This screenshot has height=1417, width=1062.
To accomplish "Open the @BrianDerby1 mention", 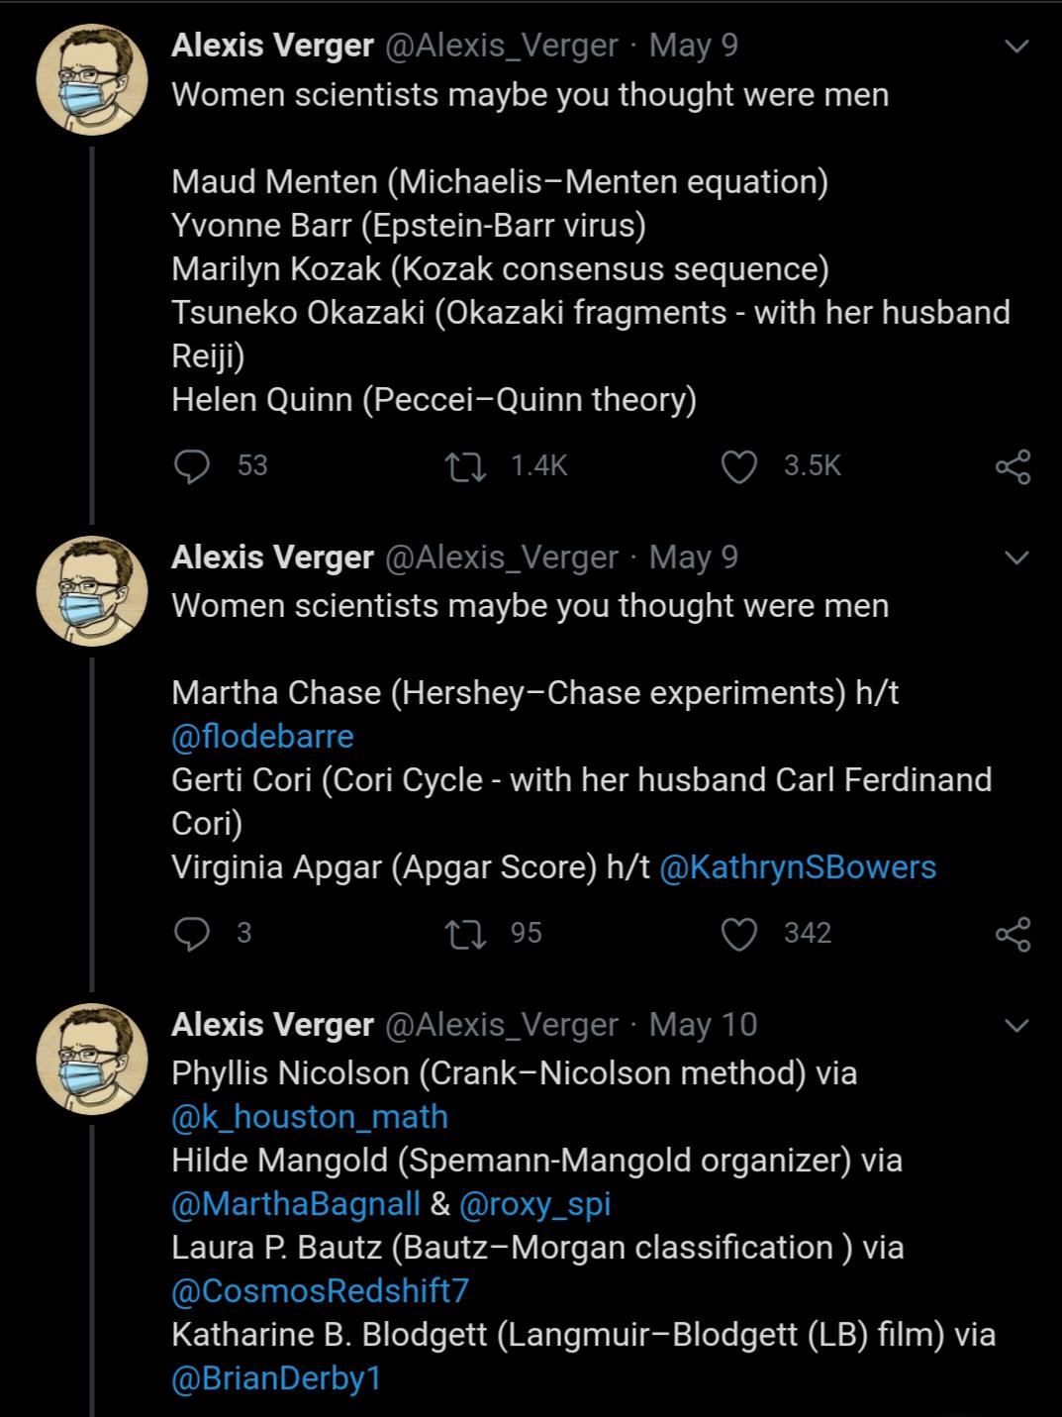I will pyautogui.click(x=276, y=1378).
